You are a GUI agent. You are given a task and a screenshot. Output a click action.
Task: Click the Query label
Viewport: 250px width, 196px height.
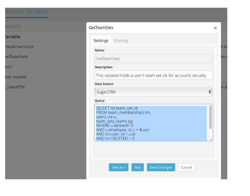coord(99,101)
